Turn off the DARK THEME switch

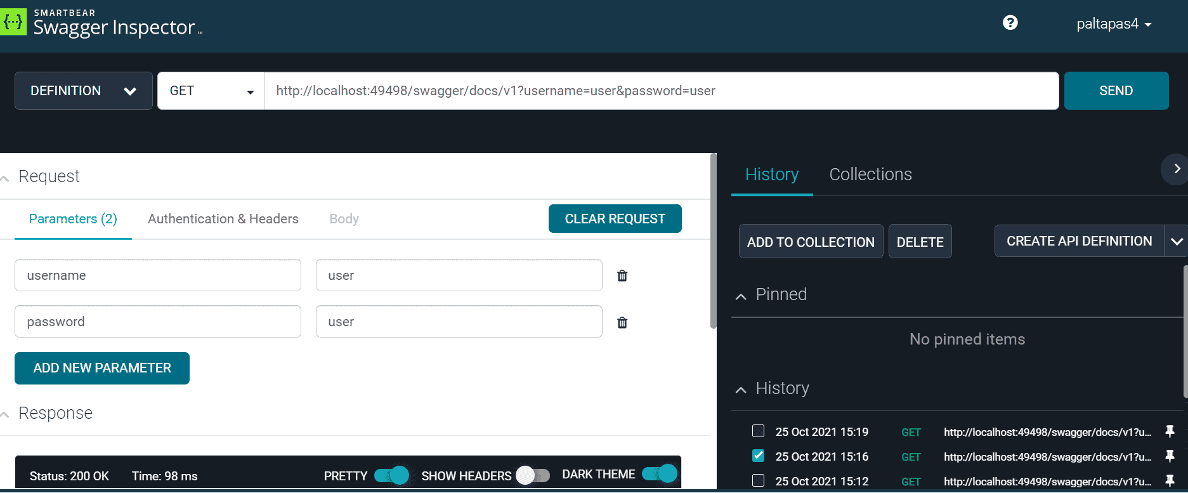(660, 474)
